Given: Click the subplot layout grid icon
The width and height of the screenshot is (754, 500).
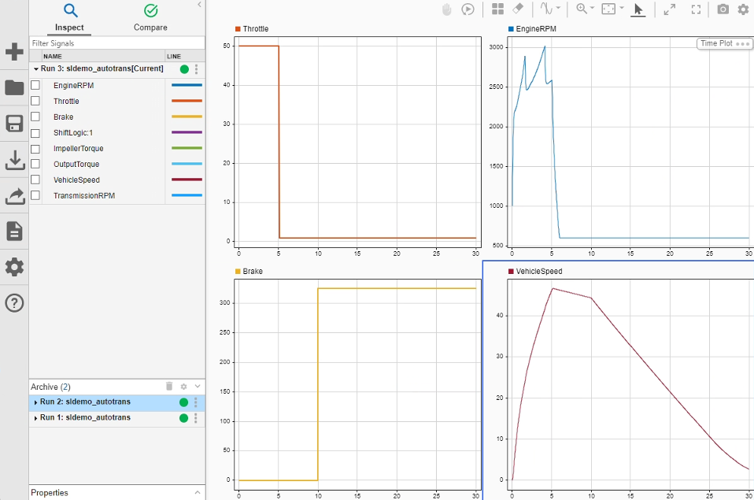Looking at the screenshot, I should [497, 9].
